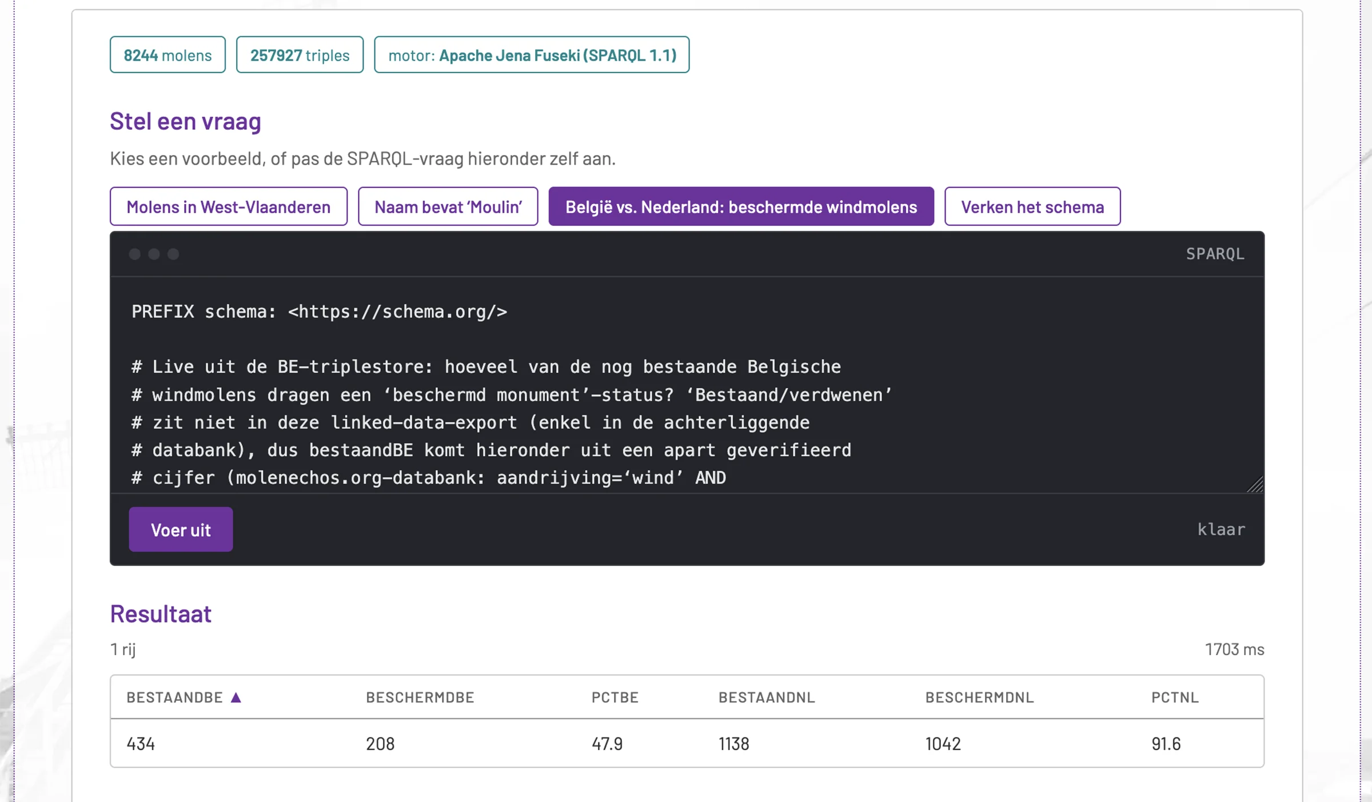Screen dimensions: 1372x802
Task: Select 'België vs. Nederland: beschermde windmolens' example
Action: point(741,206)
